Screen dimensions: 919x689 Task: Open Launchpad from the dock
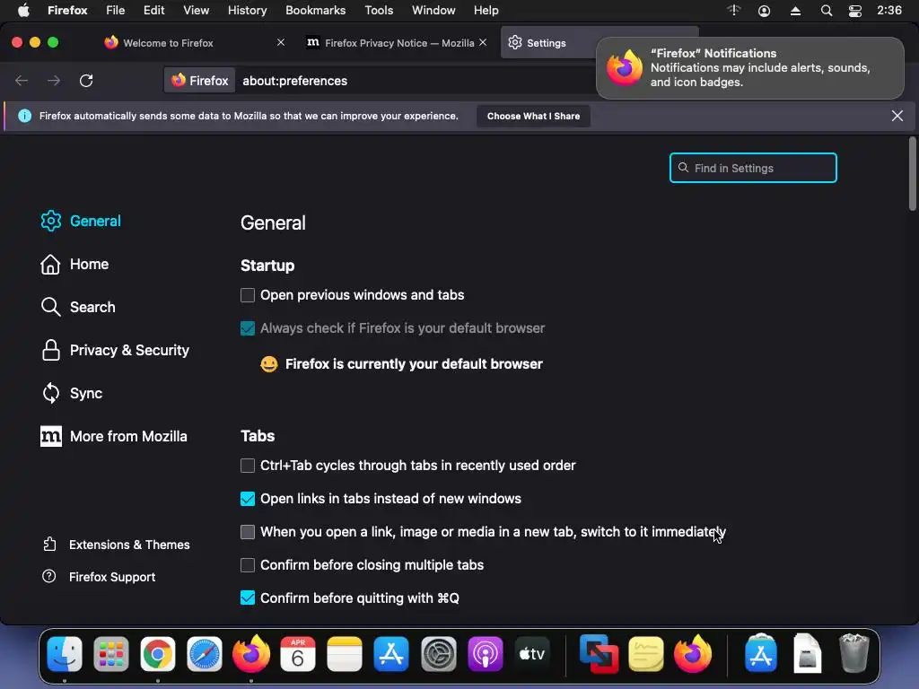[110, 654]
